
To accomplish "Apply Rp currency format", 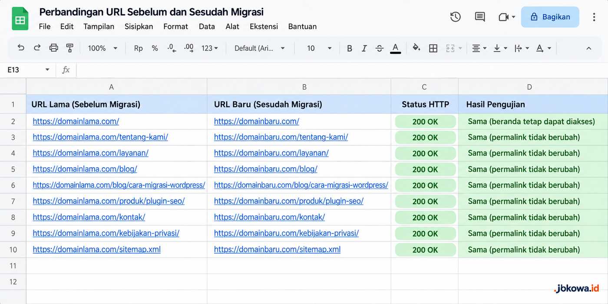I will (138, 48).
